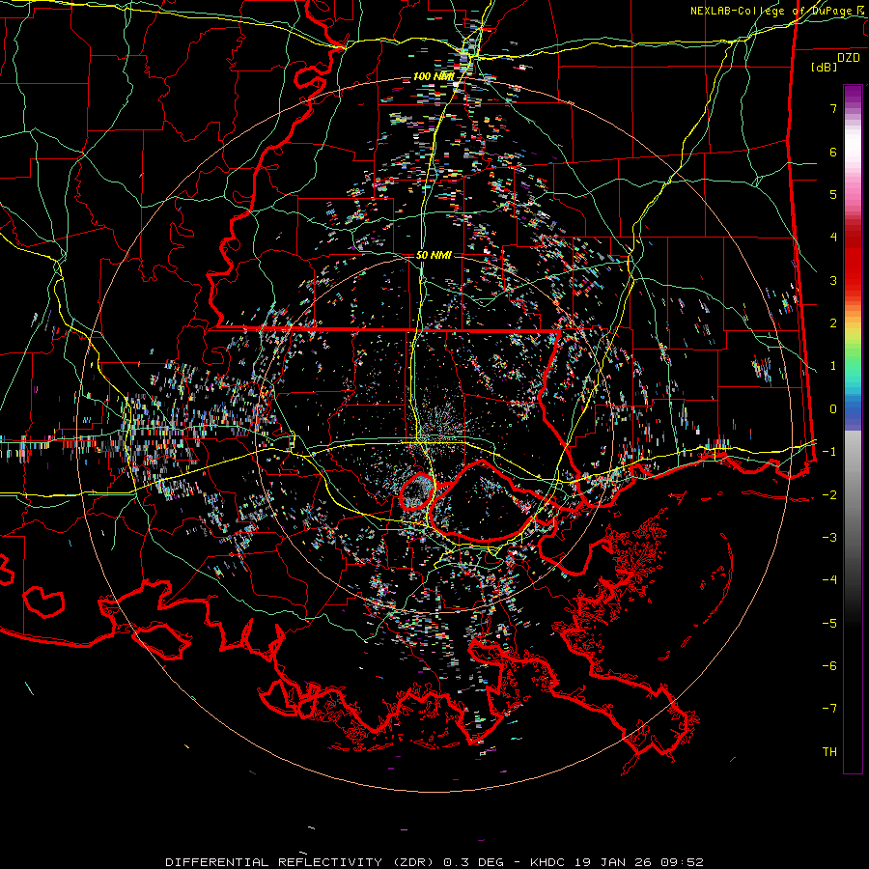Viewport: 869px width, 869px height.
Task: Click the "-3" value on the scale
Action: pos(829,538)
